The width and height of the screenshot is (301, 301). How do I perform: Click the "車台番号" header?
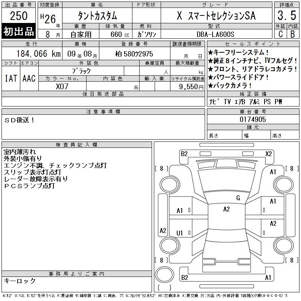tap(253, 111)
